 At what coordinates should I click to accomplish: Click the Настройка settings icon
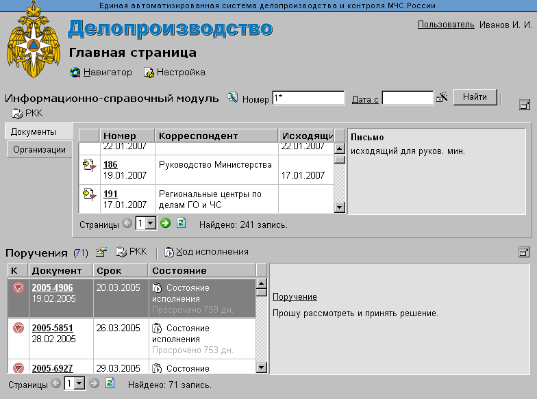(149, 73)
